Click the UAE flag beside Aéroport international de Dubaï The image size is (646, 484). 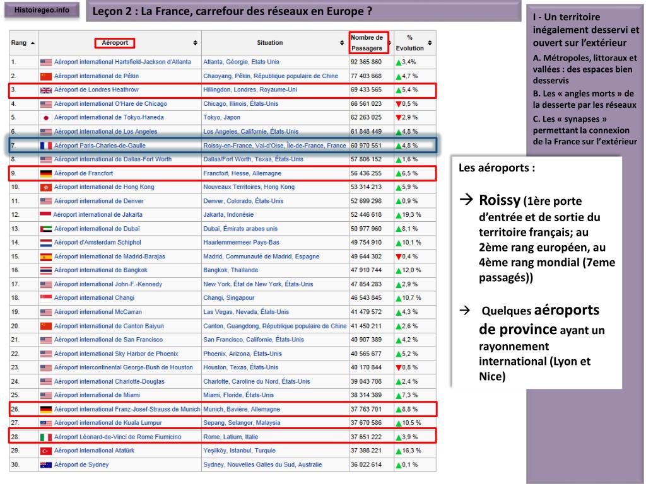(45, 229)
